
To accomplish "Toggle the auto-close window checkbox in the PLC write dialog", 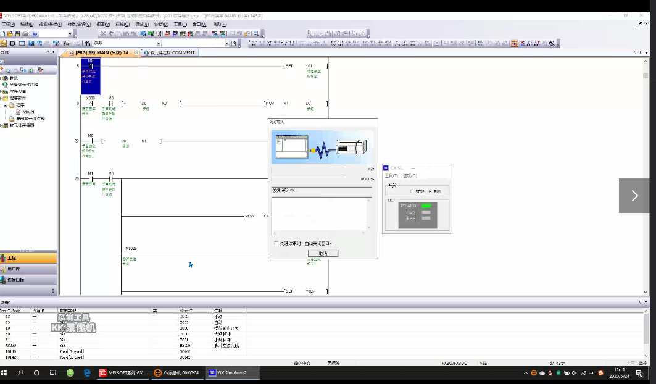I will (276, 243).
